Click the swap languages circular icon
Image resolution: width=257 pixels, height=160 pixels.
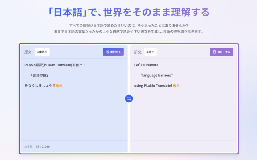(x=128, y=98)
